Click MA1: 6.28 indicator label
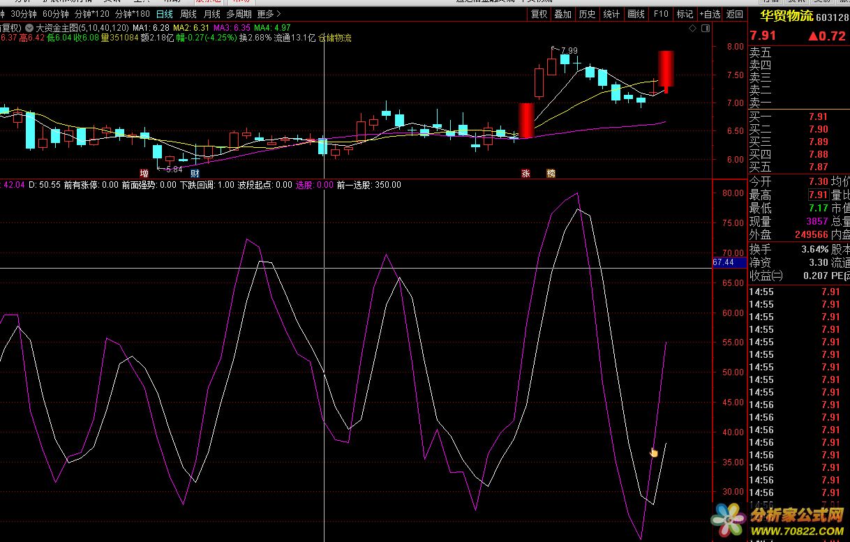 [151, 27]
